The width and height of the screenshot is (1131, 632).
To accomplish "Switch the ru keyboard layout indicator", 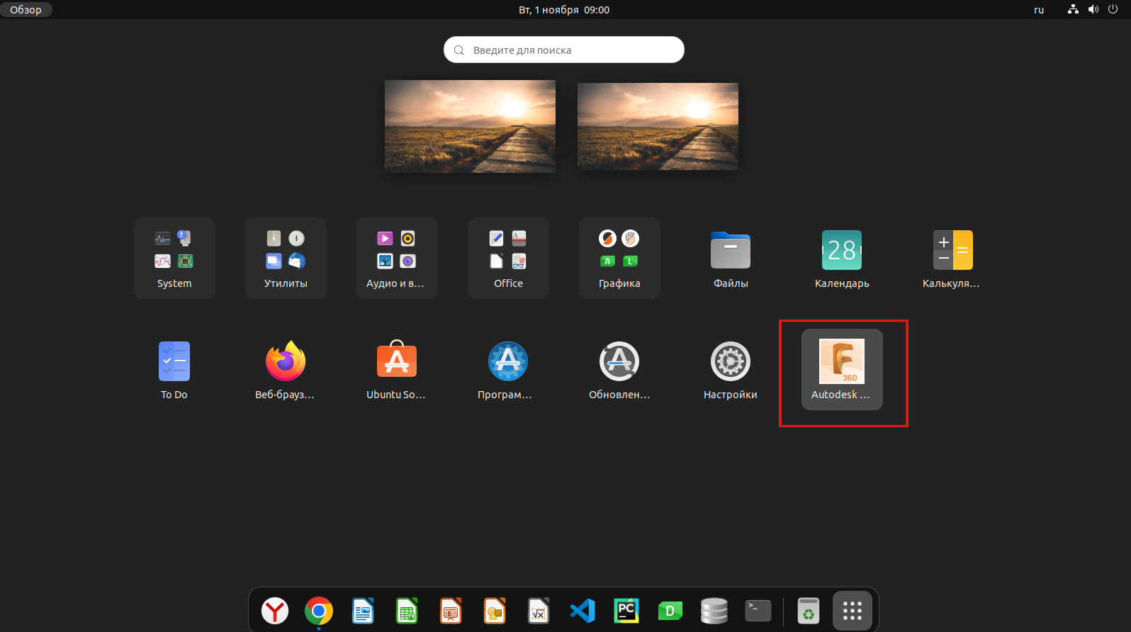I will click(1039, 9).
